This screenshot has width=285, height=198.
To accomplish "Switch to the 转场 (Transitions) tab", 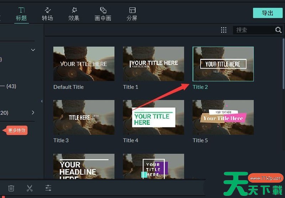I will (47, 14).
